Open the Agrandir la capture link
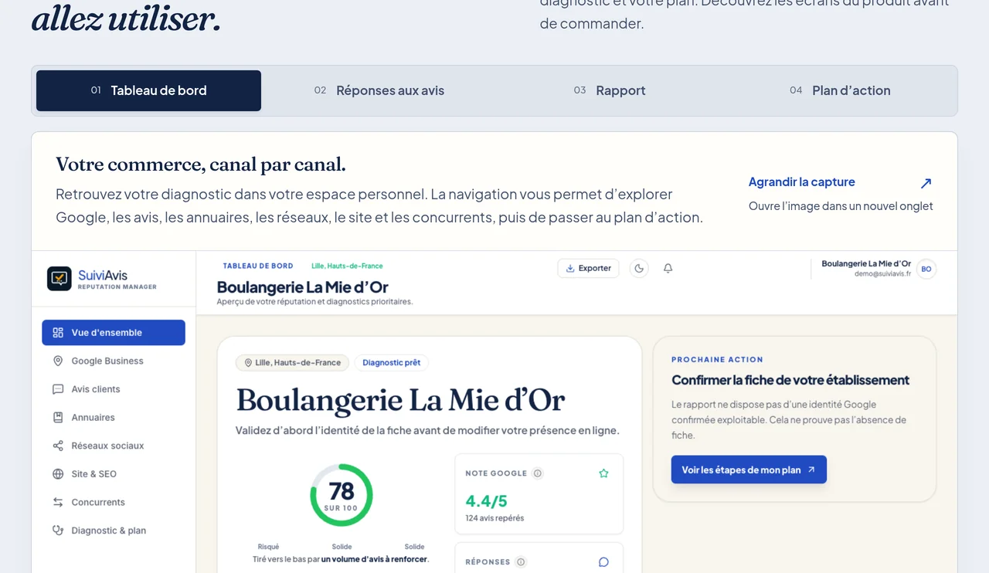The height and width of the screenshot is (573, 989). [x=802, y=182]
